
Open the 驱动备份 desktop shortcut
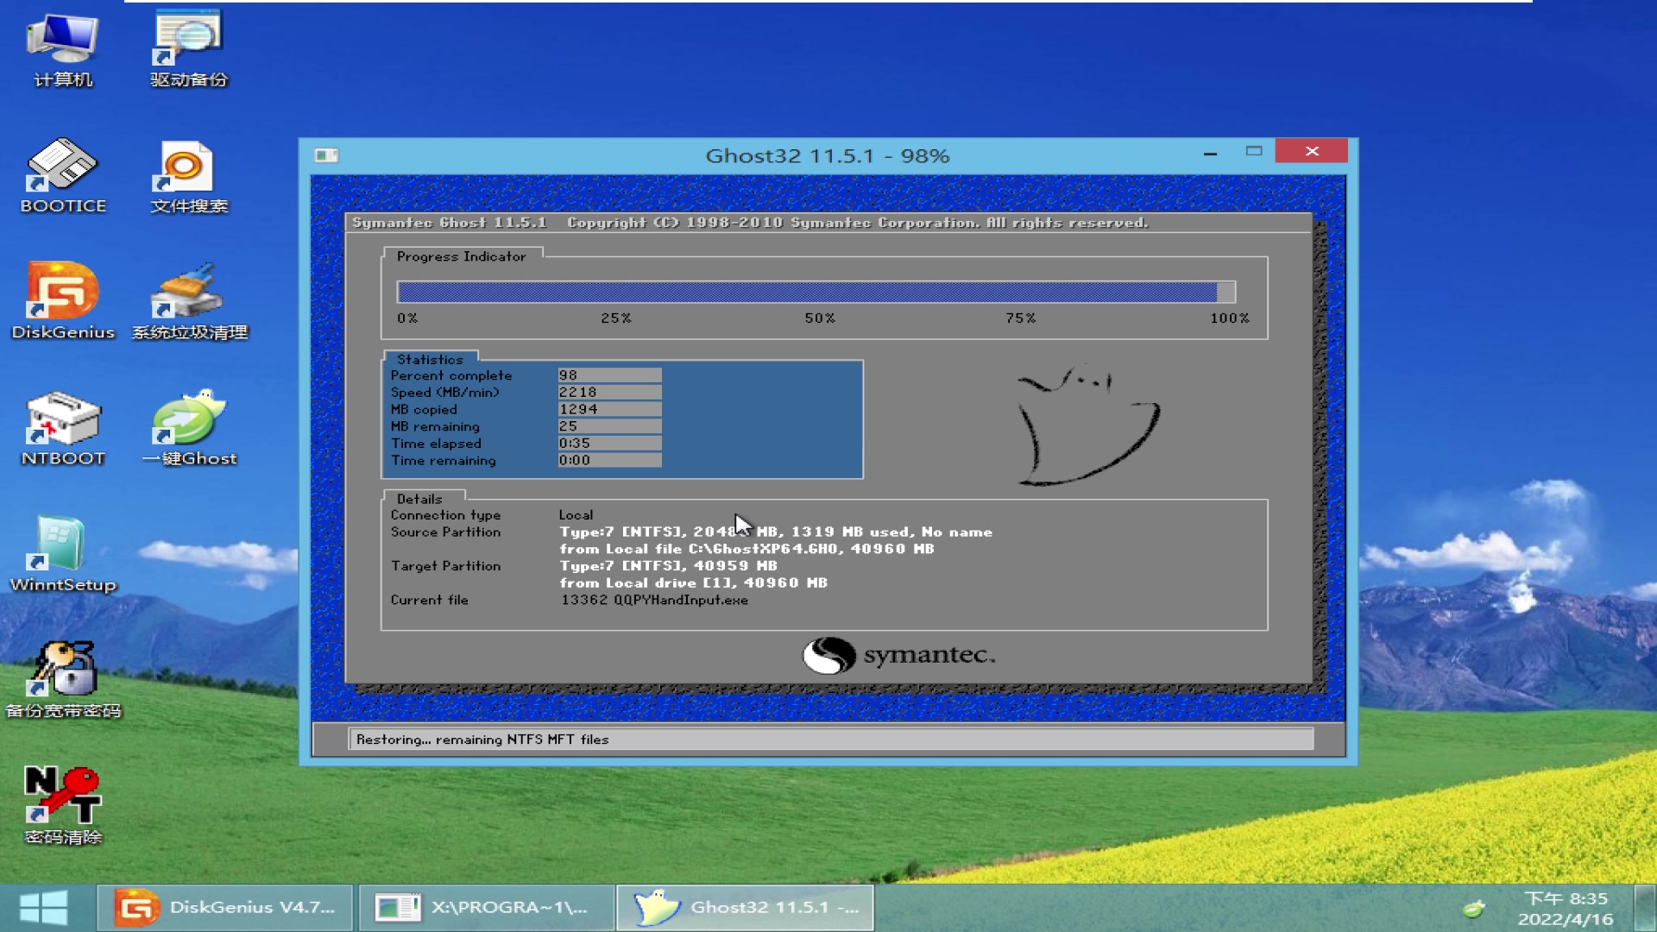click(188, 50)
